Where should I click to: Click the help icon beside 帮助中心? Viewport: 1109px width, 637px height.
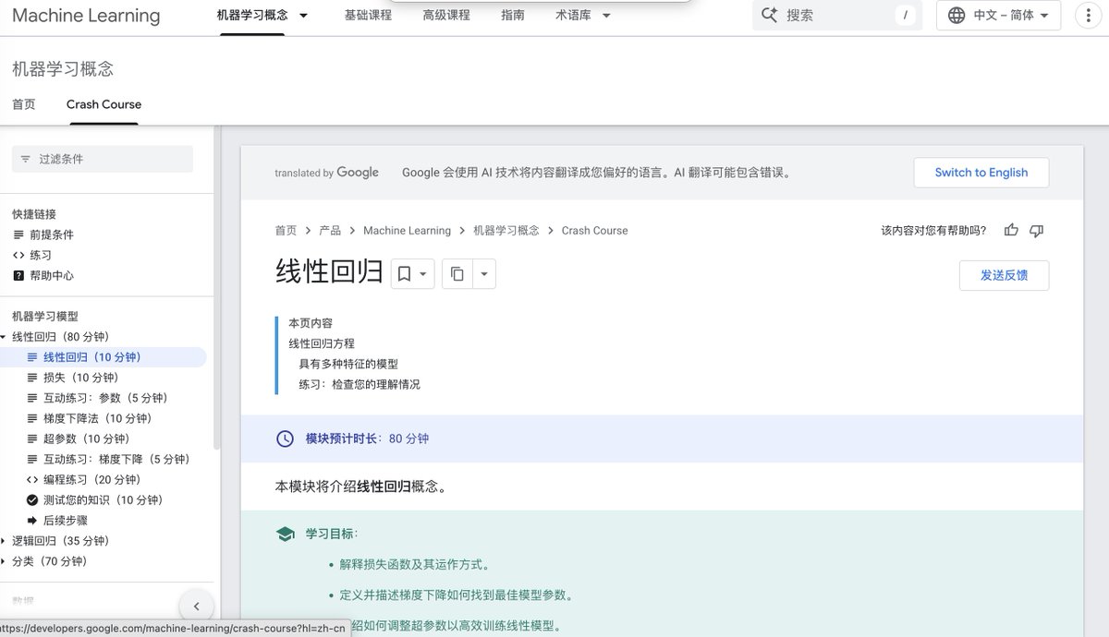[x=18, y=275]
